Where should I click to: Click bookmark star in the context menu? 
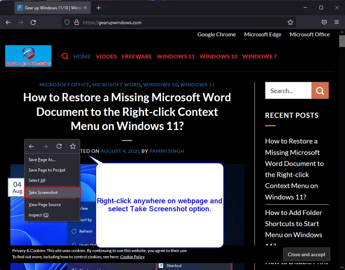tap(73, 147)
